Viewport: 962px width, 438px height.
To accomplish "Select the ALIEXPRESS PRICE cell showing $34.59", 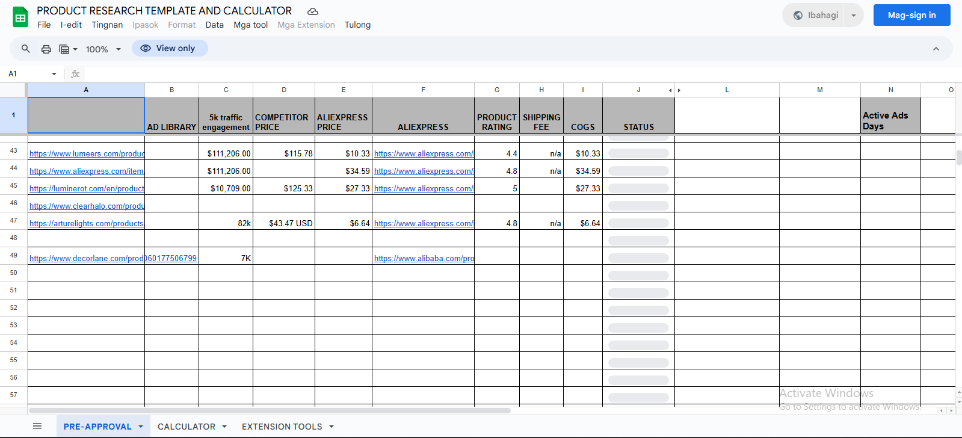I will click(344, 168).
